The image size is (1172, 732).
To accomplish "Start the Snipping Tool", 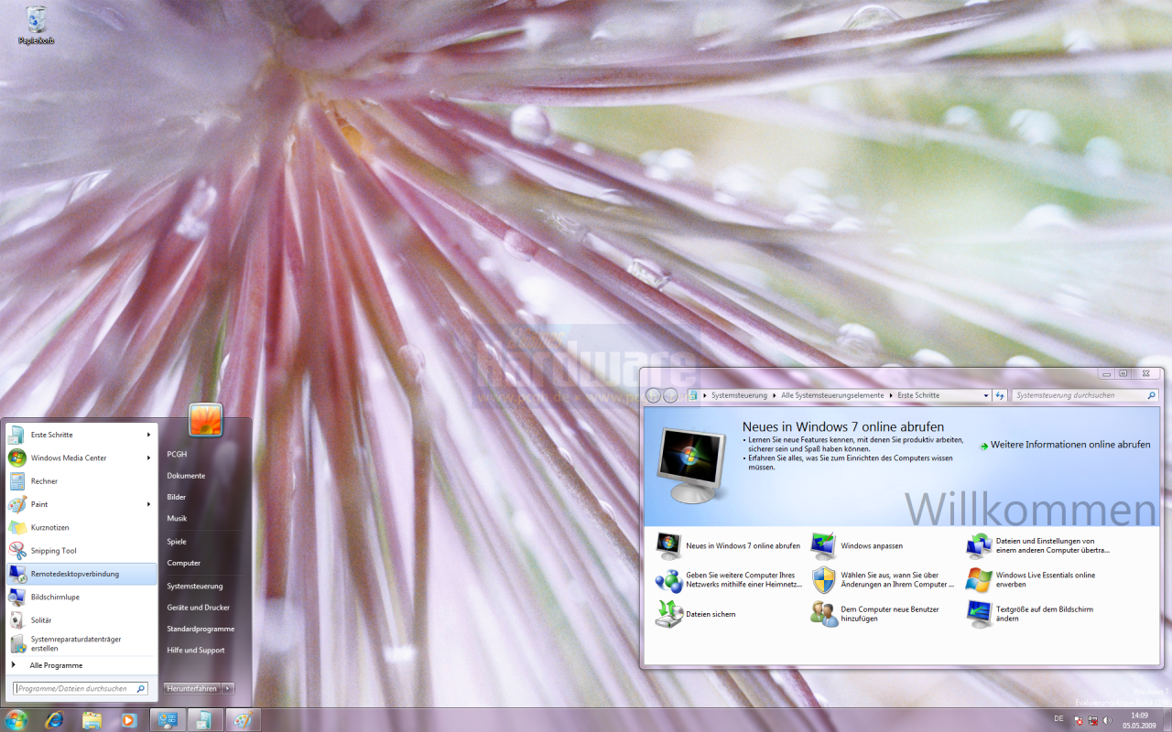I will point(81,551).
